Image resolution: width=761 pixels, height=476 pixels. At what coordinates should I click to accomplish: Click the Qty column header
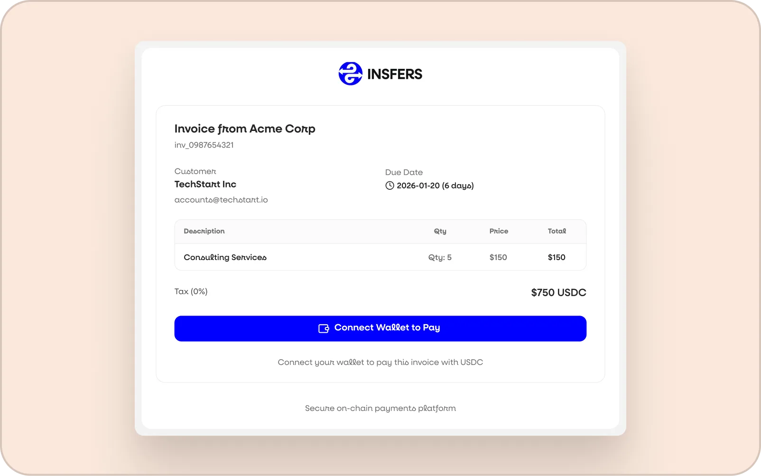pyautogui.click(x=440, y=231)
